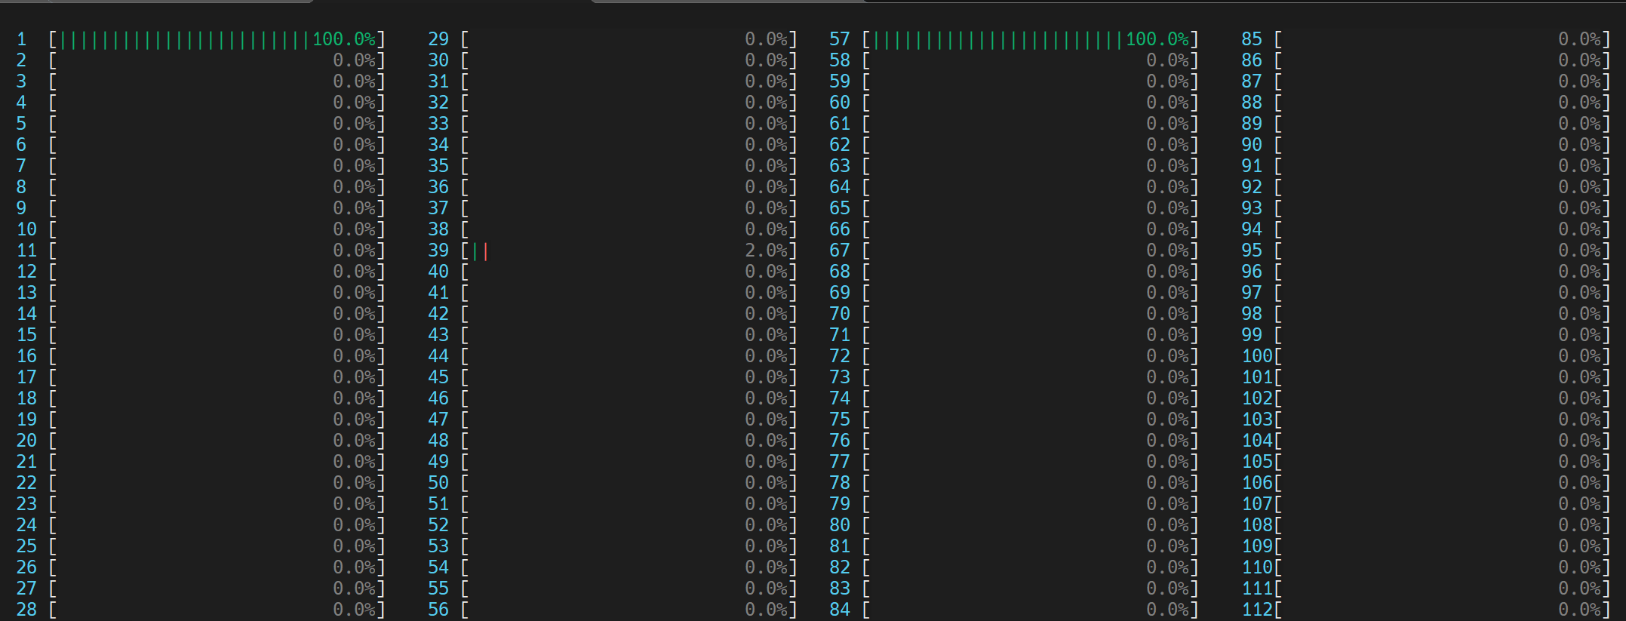
Task: Click the CPU number label 85
Action: pyautogui.click(x=1252, y=39)
